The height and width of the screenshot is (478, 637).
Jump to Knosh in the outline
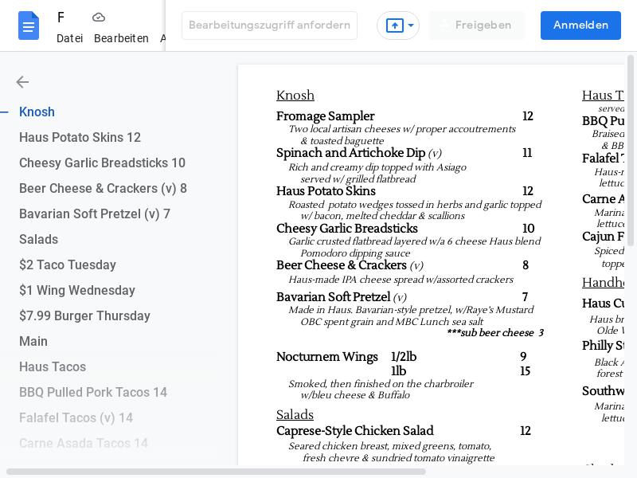click(x=37, y=112)
